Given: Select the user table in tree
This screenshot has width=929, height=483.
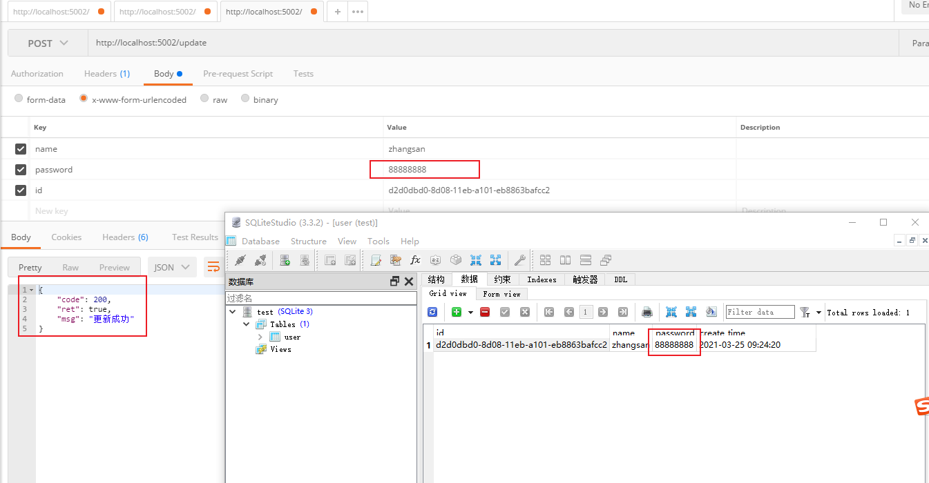Looking at the screenshot, I should (292, 337).
